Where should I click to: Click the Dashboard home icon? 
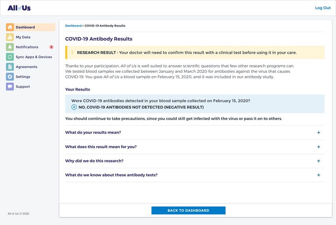(10, 27)
